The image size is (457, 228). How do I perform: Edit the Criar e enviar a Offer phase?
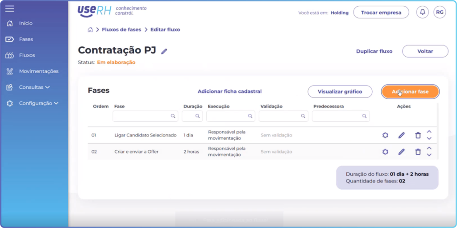pos(402,152)
